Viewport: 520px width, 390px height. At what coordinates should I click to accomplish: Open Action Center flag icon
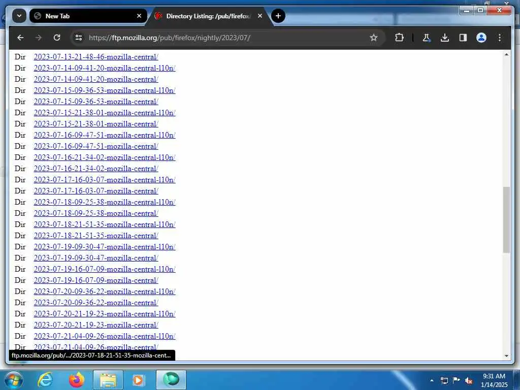pyautogui.click(x=457, y=380)
